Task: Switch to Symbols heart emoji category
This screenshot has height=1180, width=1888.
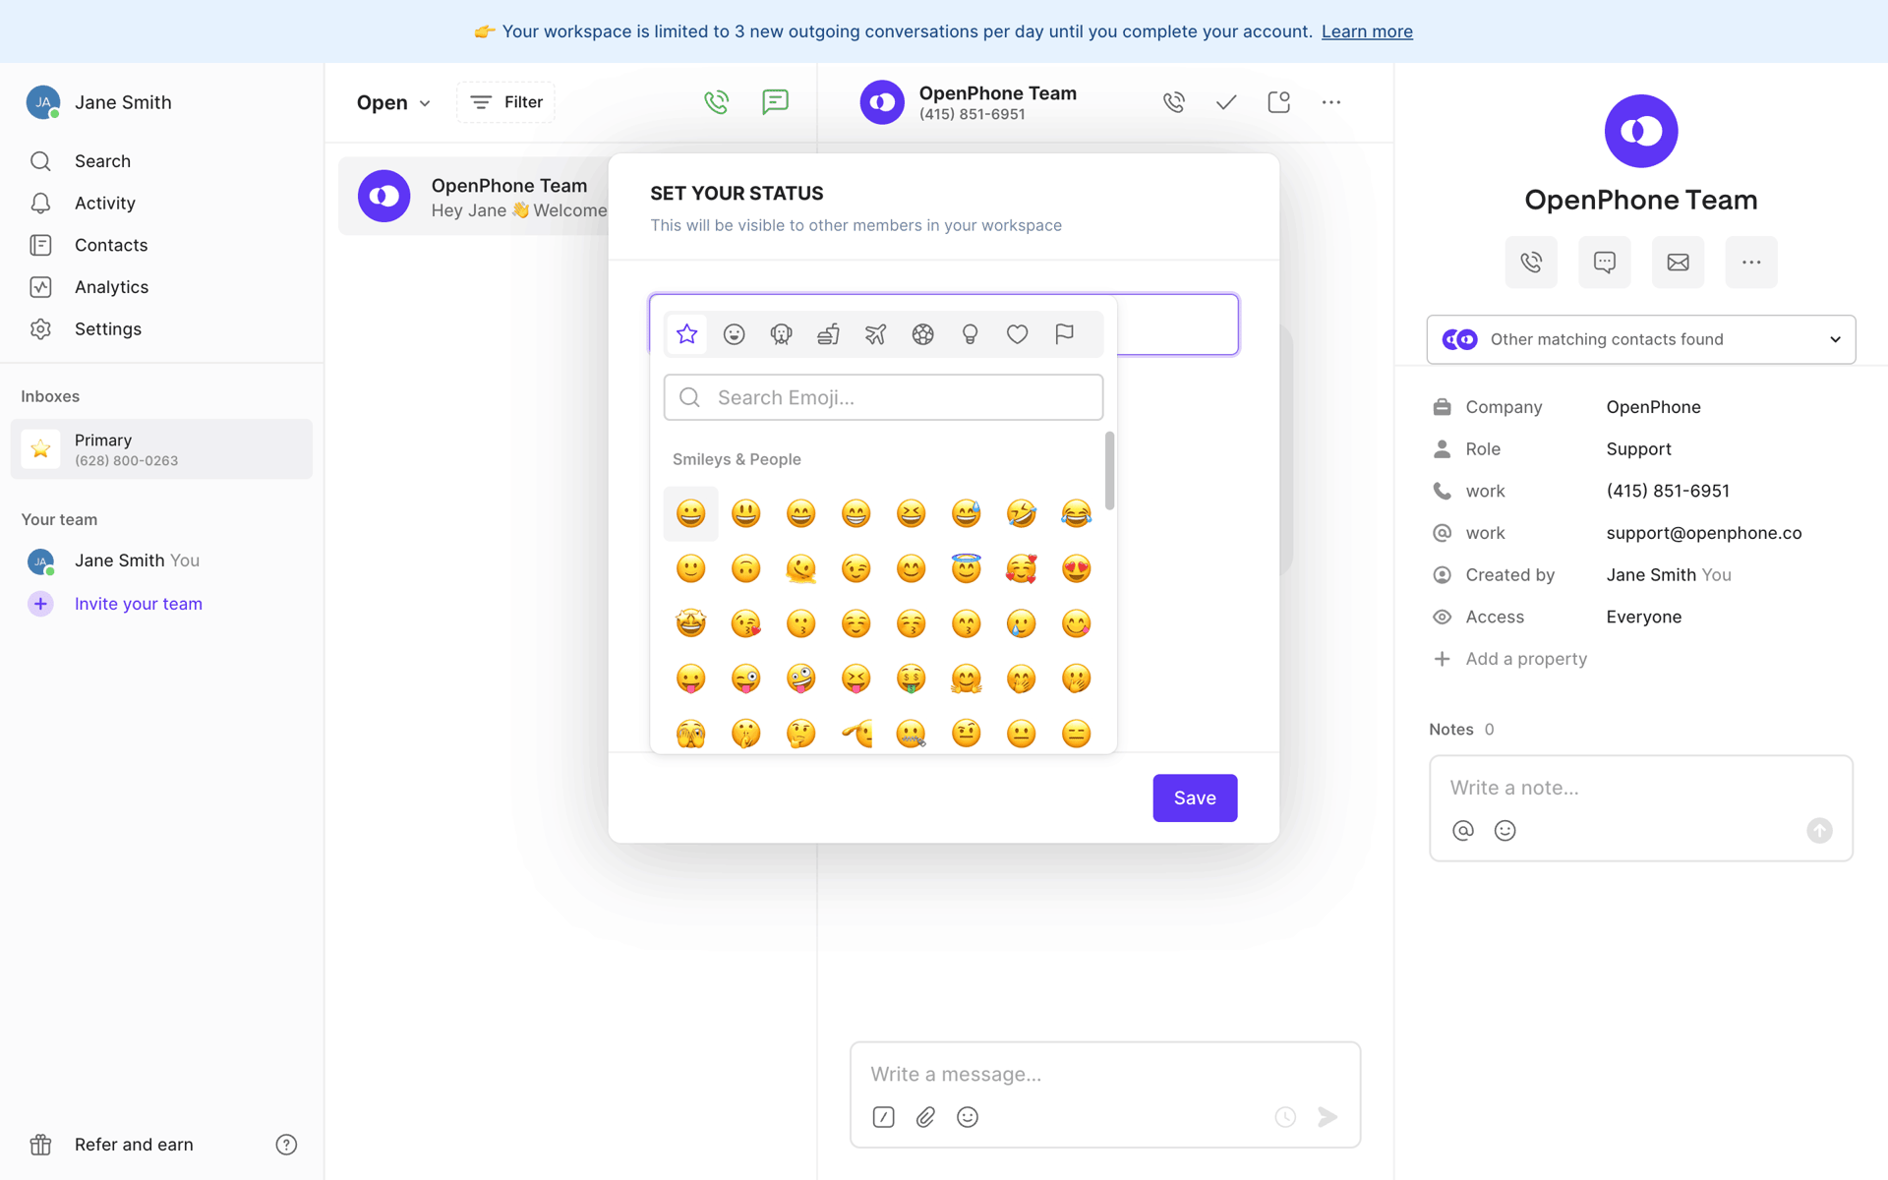Action: pyautogui.click(x=1017, y=334)
